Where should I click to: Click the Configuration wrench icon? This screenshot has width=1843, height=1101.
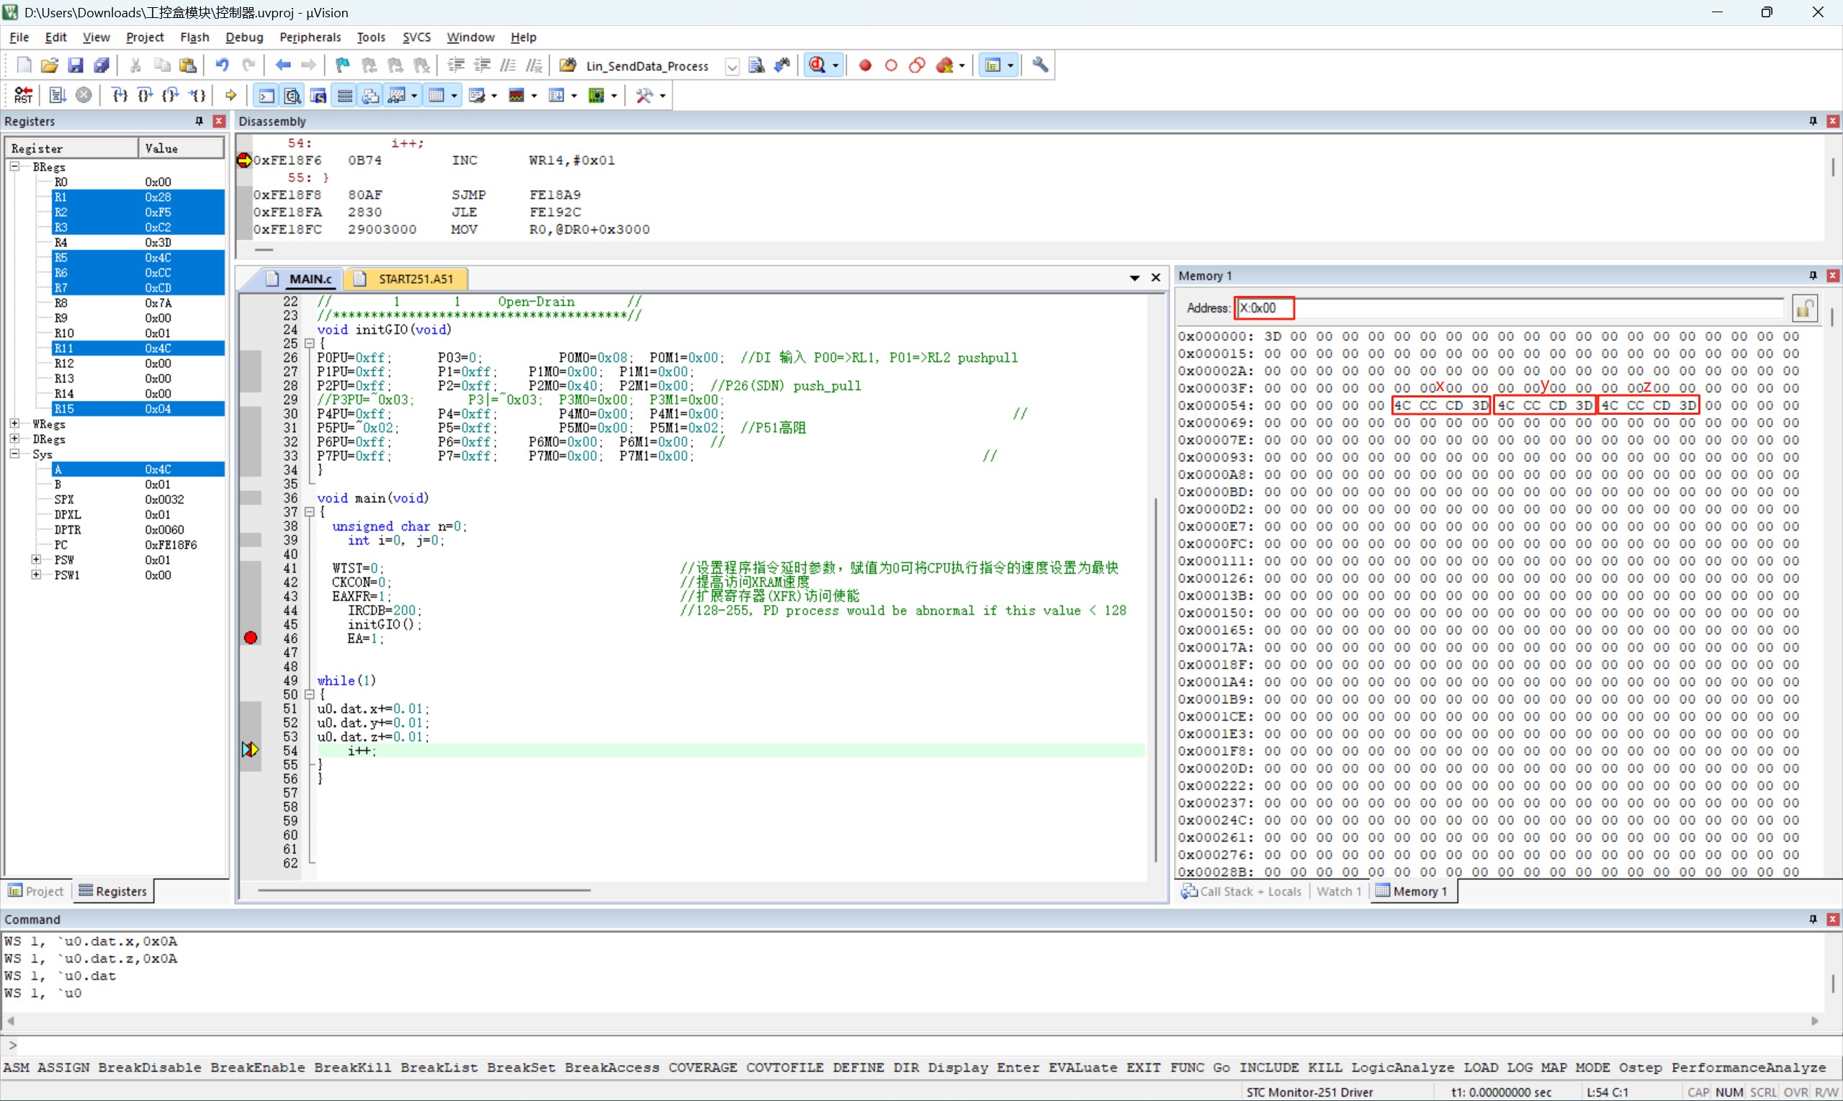pos(1040,66)
